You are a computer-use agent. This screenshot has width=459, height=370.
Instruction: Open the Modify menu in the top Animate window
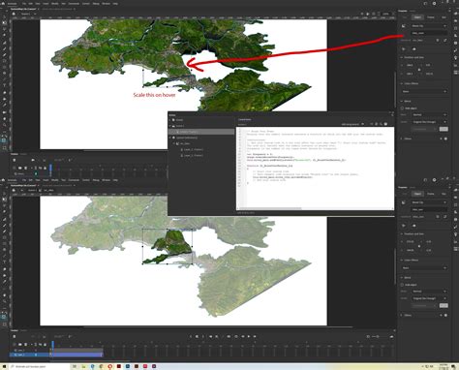tap(55, 4)
